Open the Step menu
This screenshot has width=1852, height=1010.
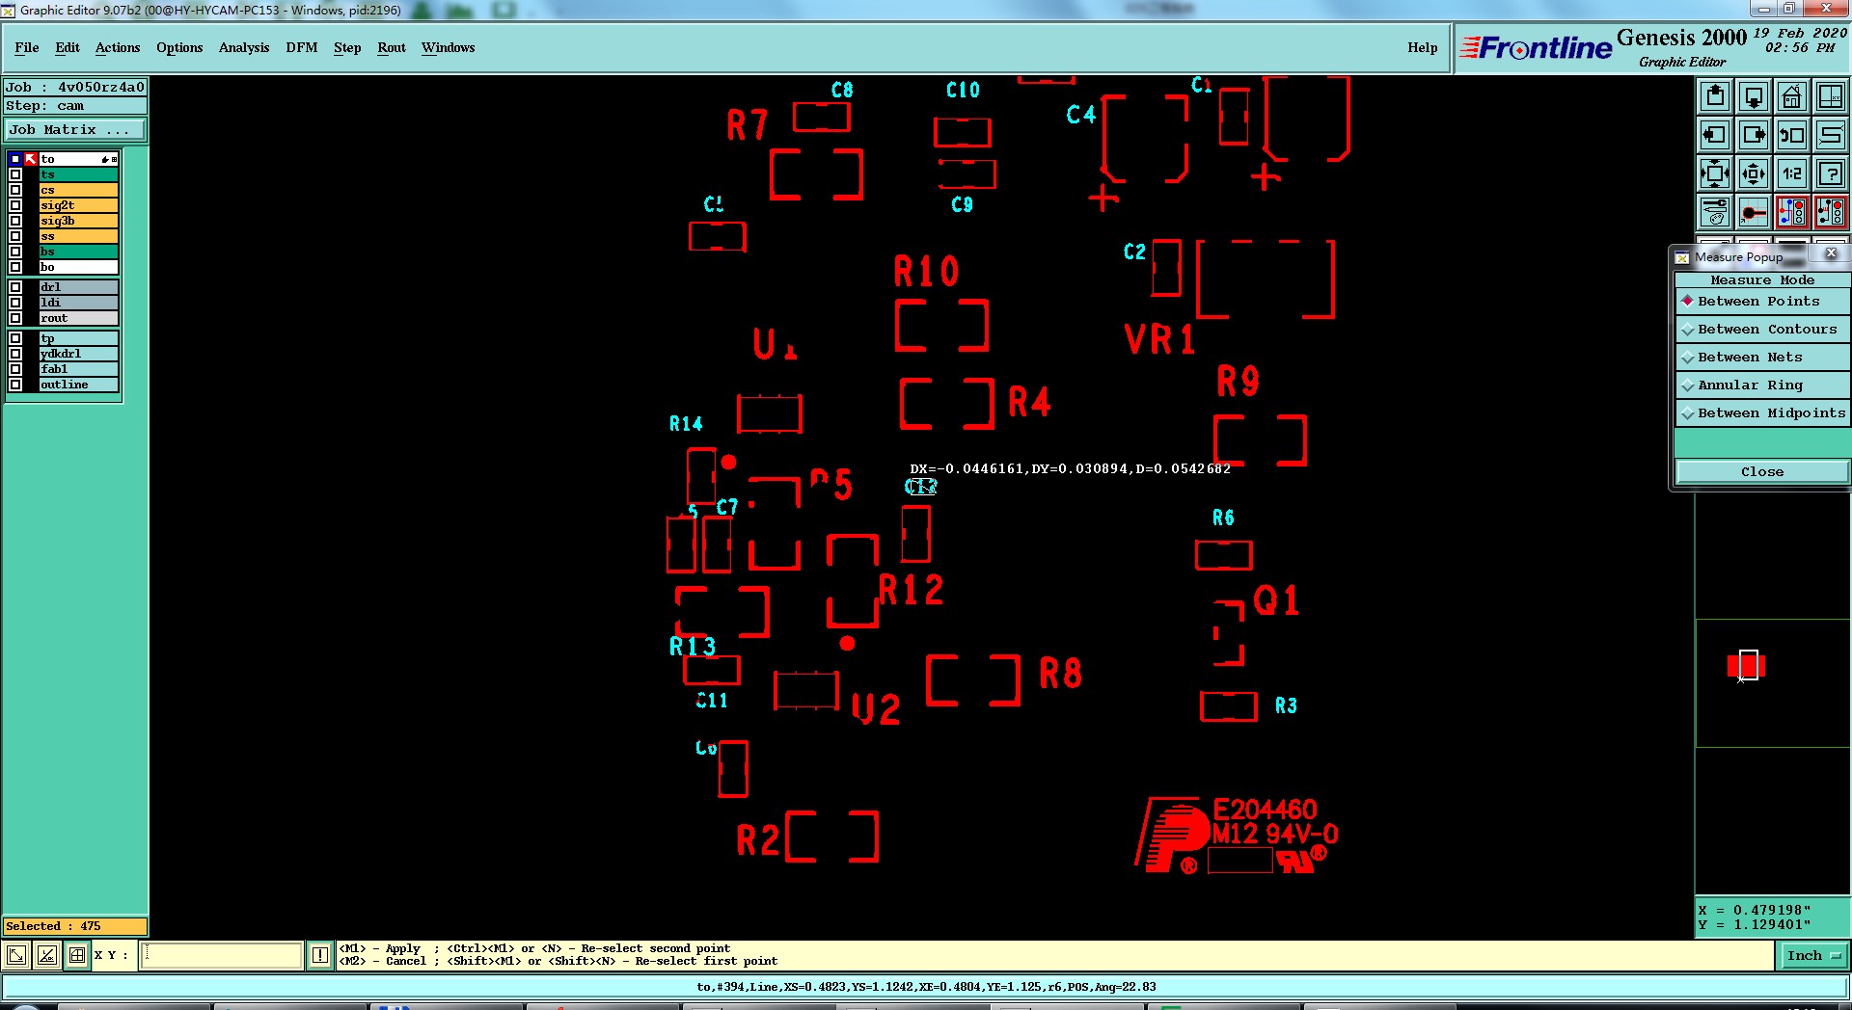(347, 47)
